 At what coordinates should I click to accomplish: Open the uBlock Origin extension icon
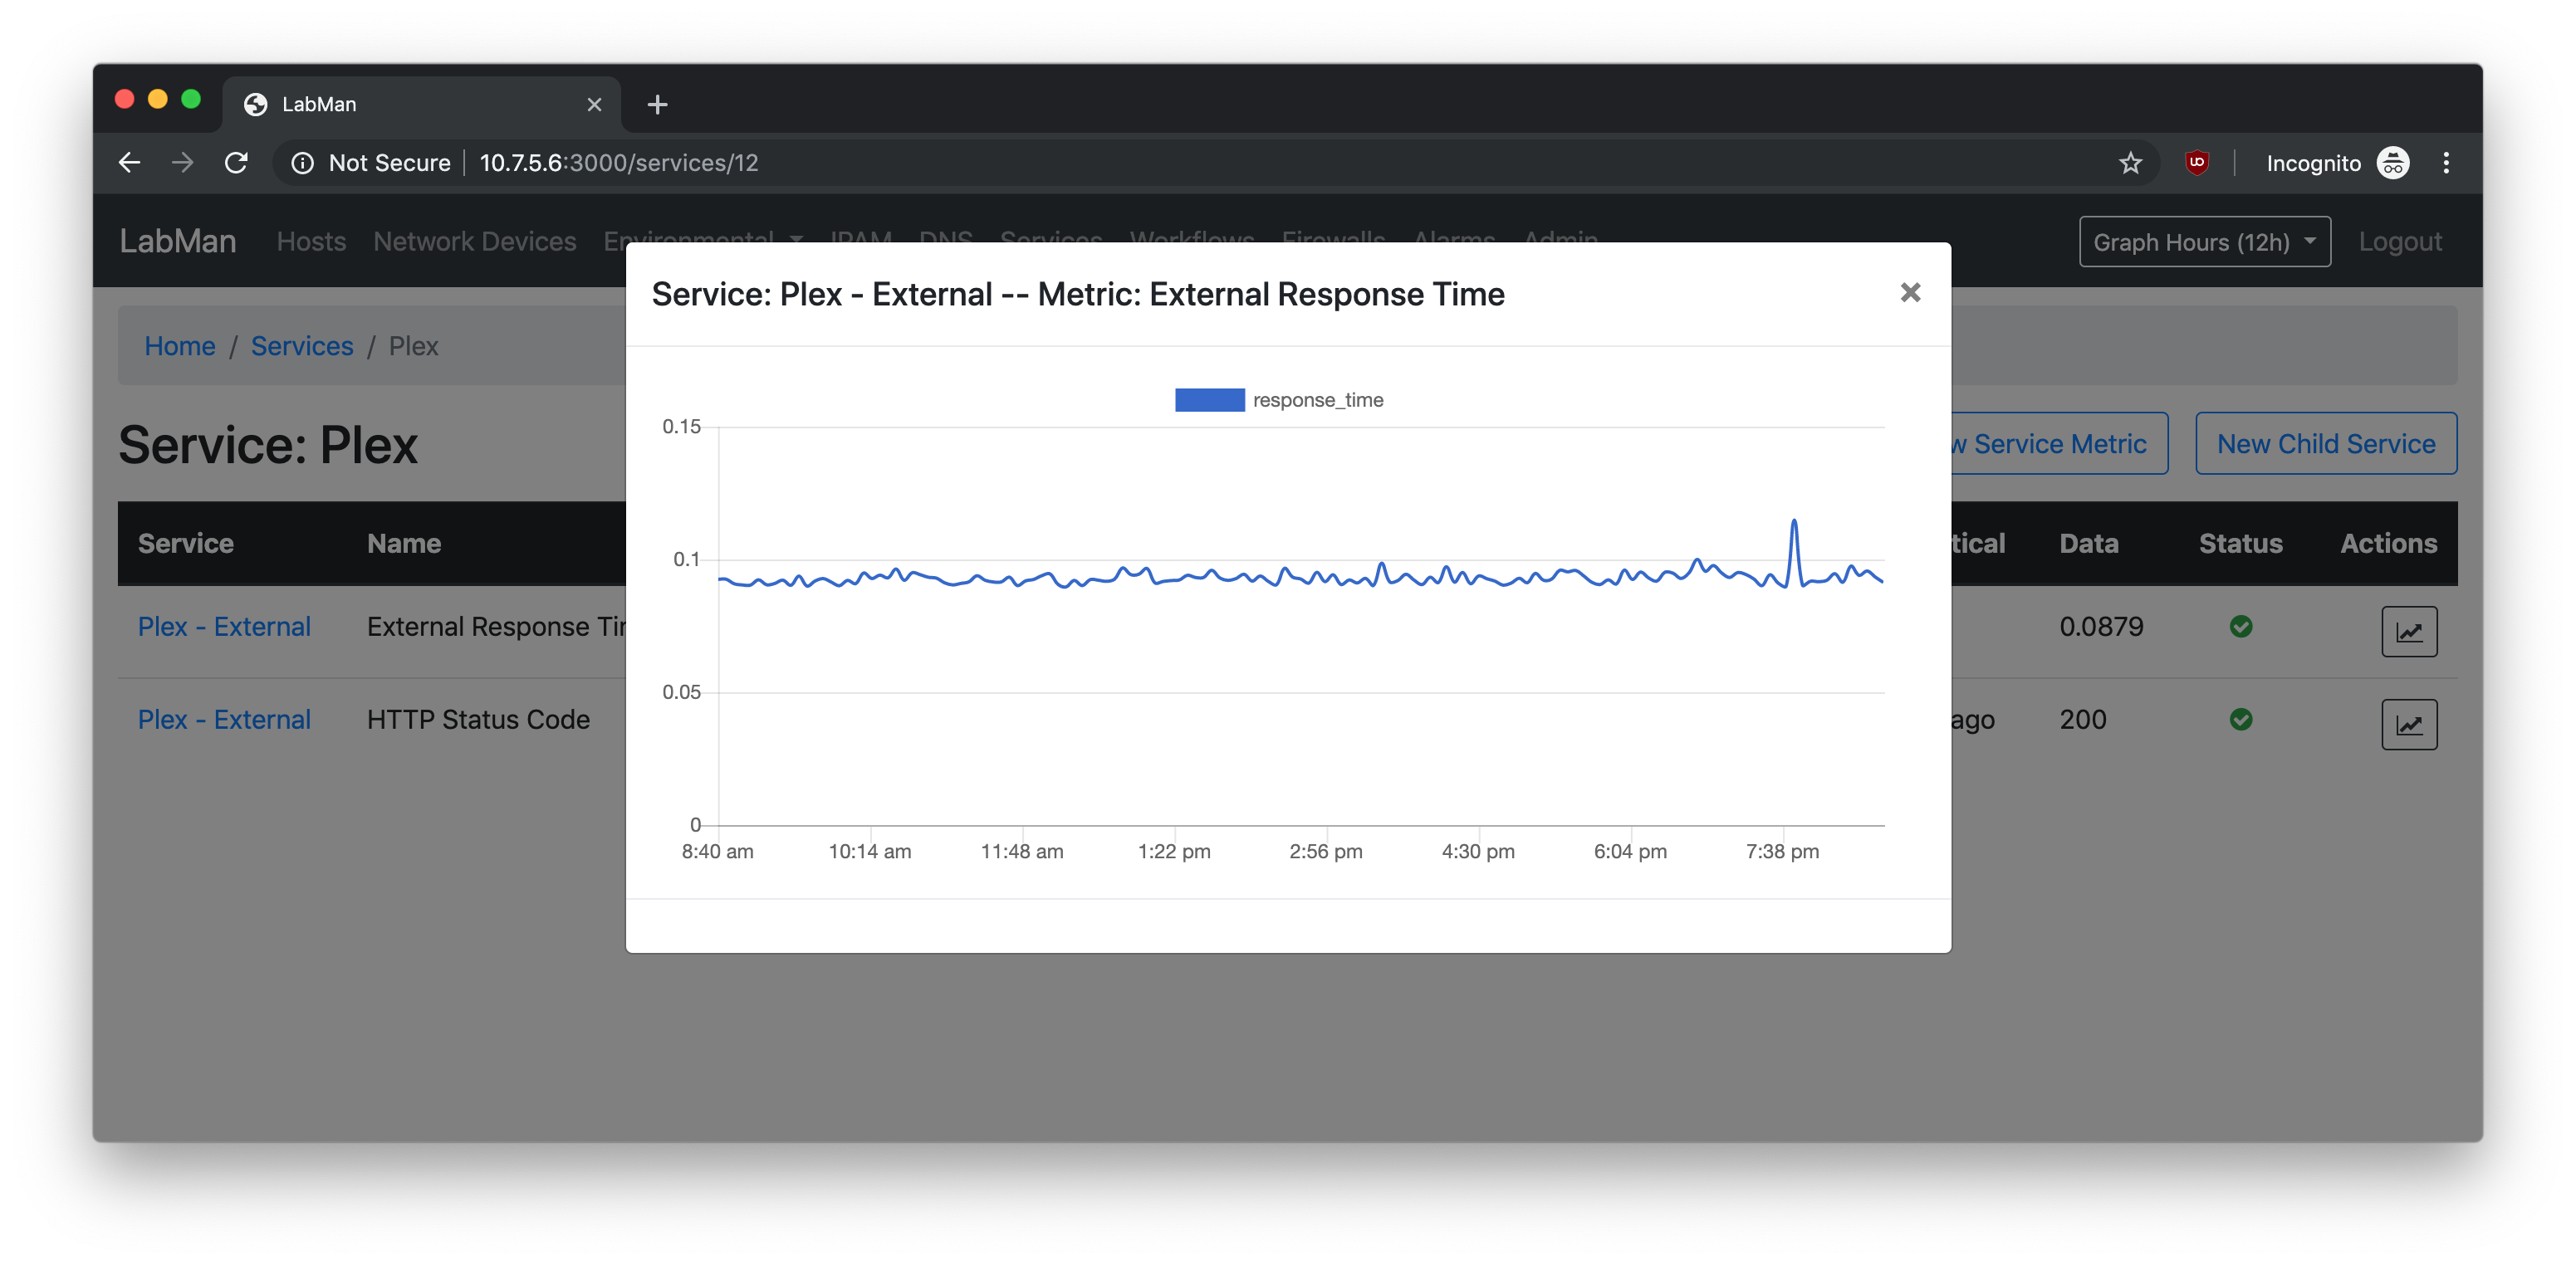[x=2196, y=163]
